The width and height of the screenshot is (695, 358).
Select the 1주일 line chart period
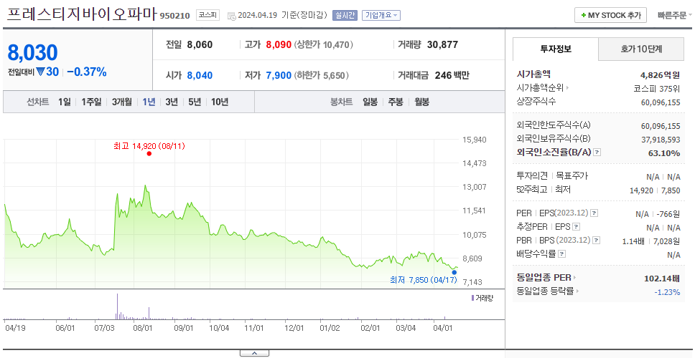91,102
